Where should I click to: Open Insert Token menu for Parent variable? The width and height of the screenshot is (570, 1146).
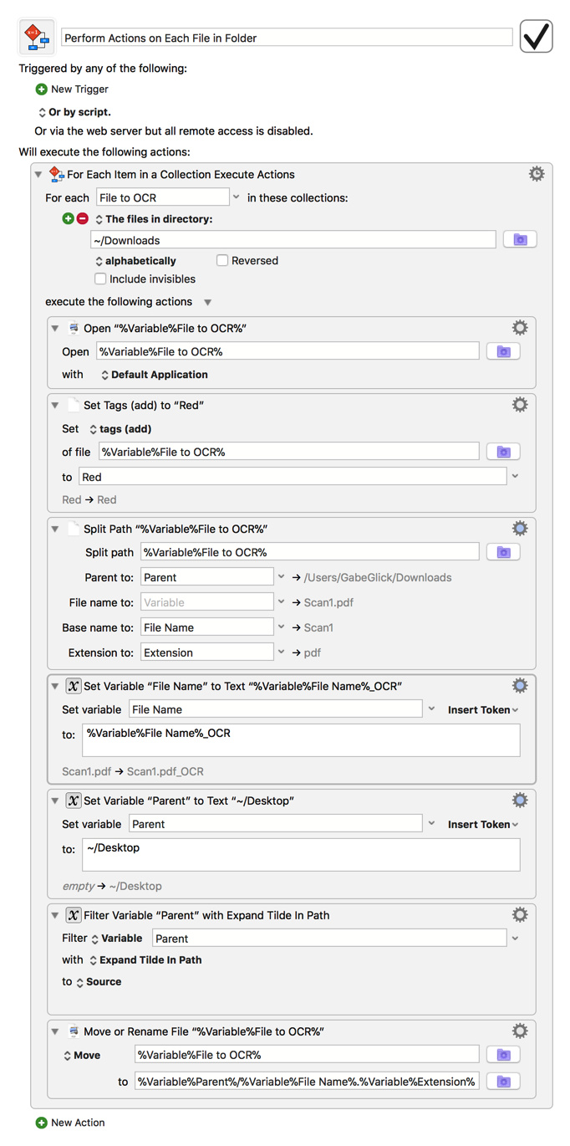(x=483, y=825)
